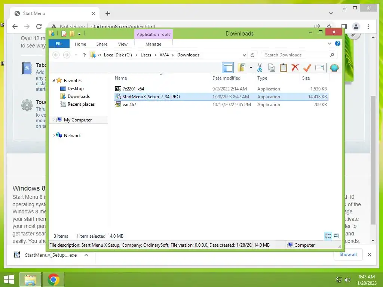The width and height of the screenshot is (383, 287).
Task: Click the Chrome side panel icon
Action: pos(344,27)
